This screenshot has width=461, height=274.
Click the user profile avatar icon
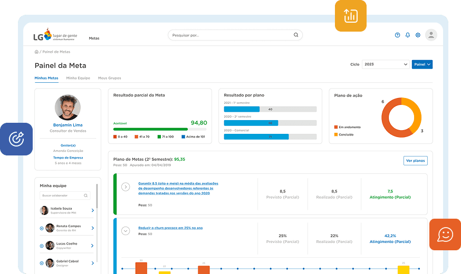click(431, 35)
